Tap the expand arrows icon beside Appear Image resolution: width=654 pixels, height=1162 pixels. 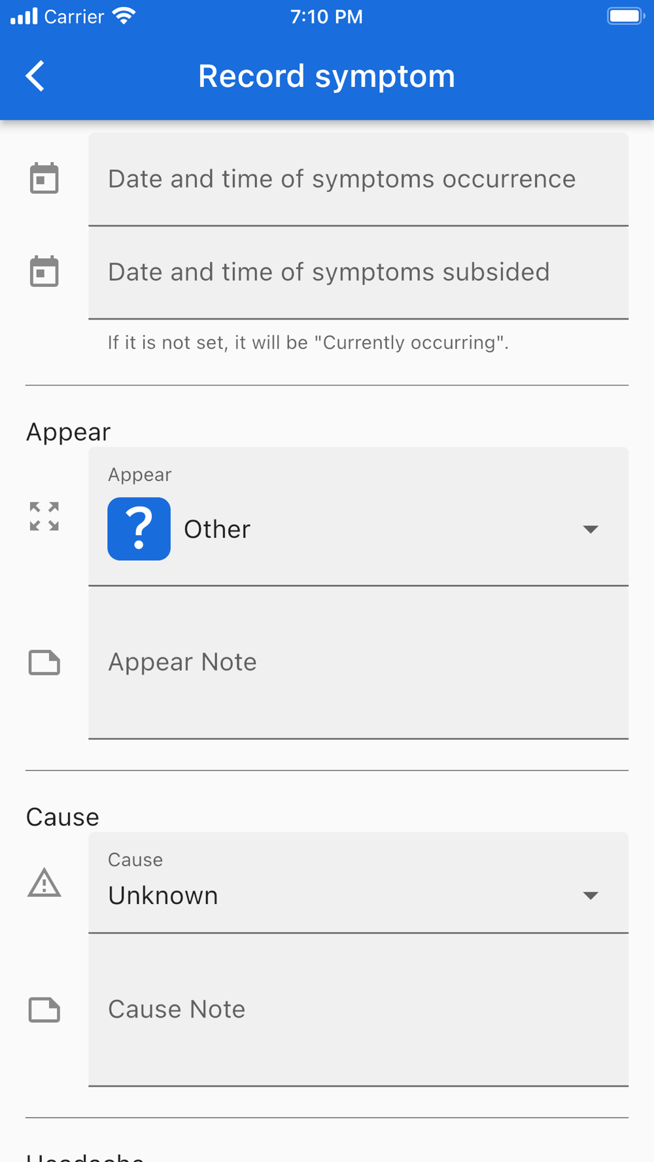44,516
